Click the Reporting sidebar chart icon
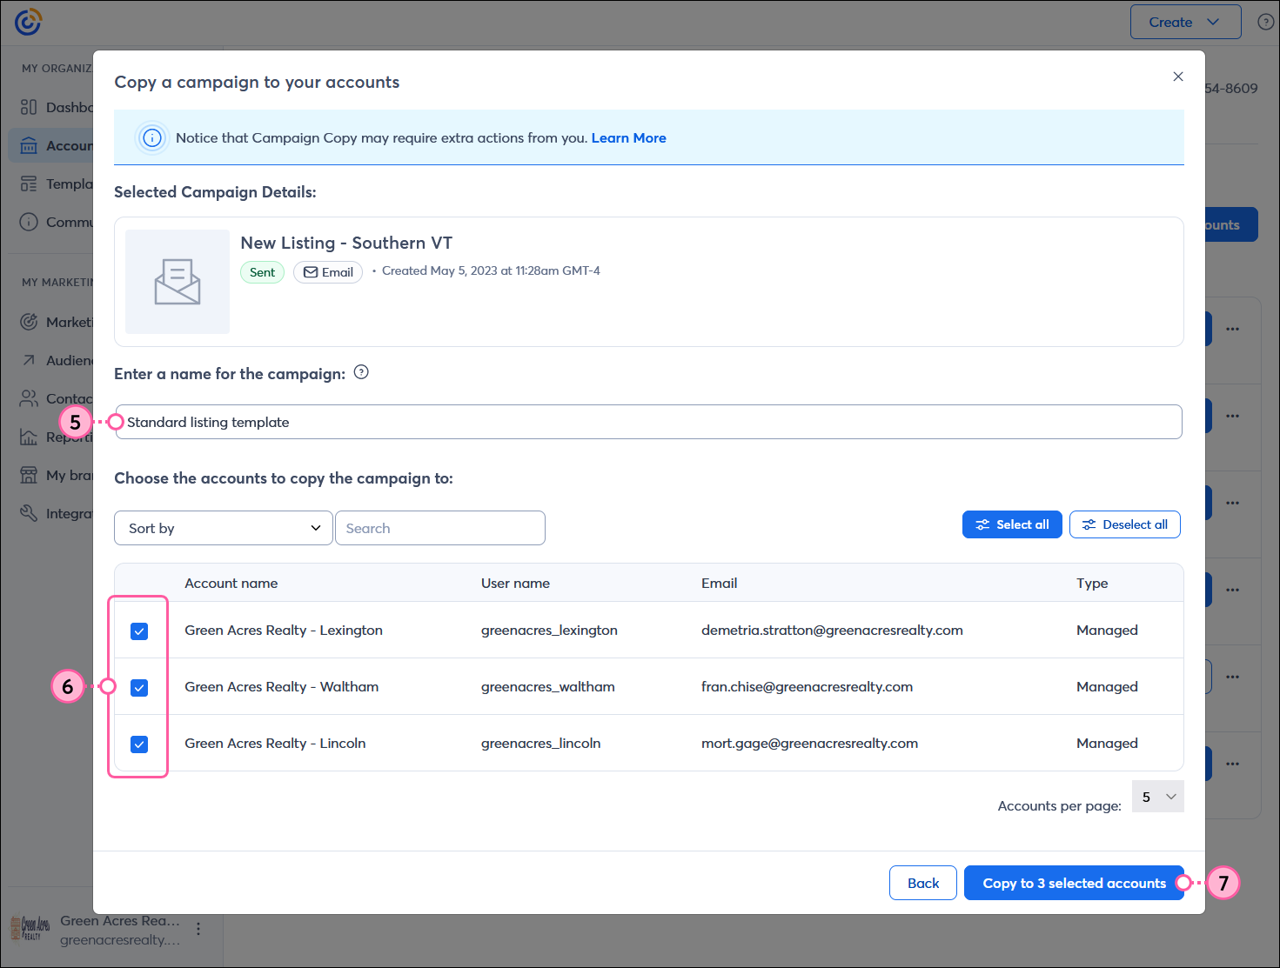 coord(29,437)
